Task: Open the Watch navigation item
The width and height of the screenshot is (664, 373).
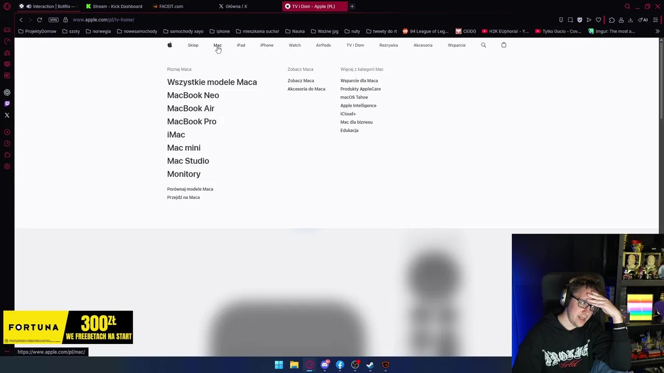Action: tap(295, 45)
